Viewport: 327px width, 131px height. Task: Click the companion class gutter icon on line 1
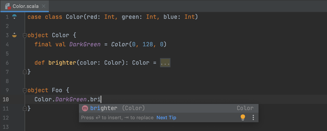point(14,17)
